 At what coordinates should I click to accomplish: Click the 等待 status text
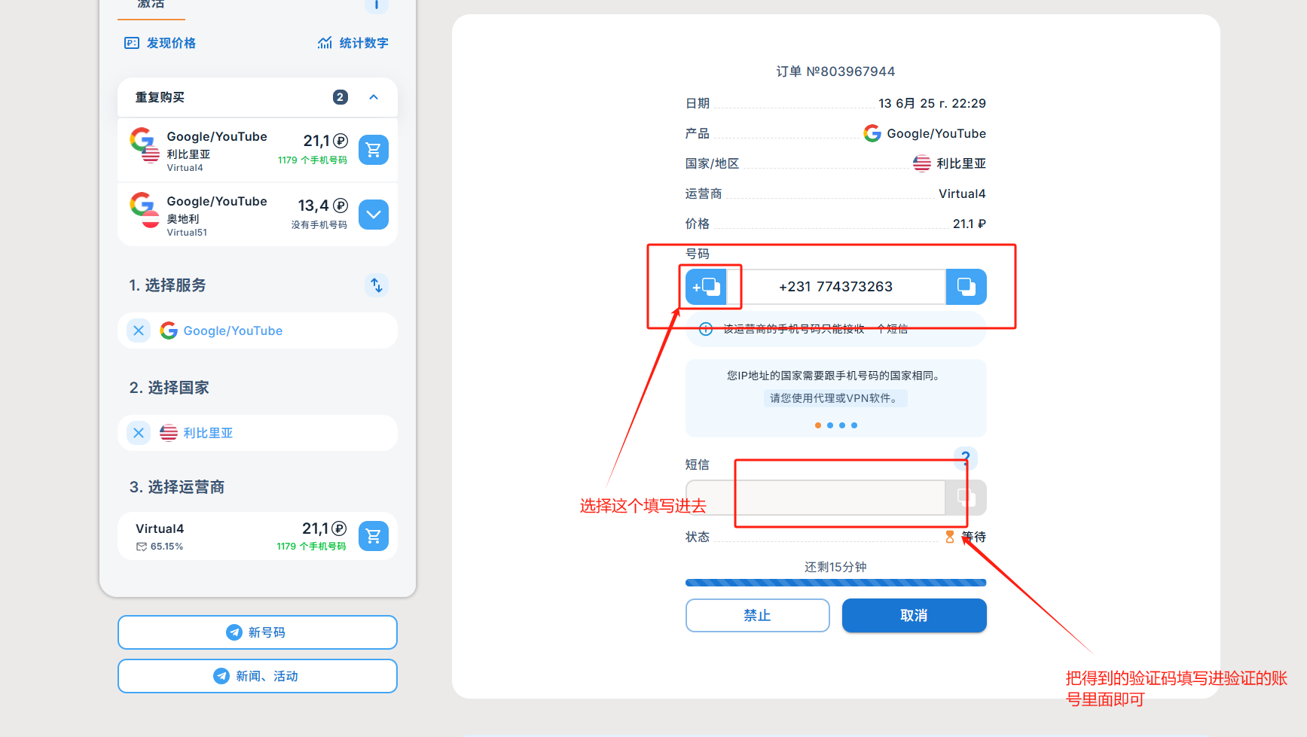click(974, 537)
